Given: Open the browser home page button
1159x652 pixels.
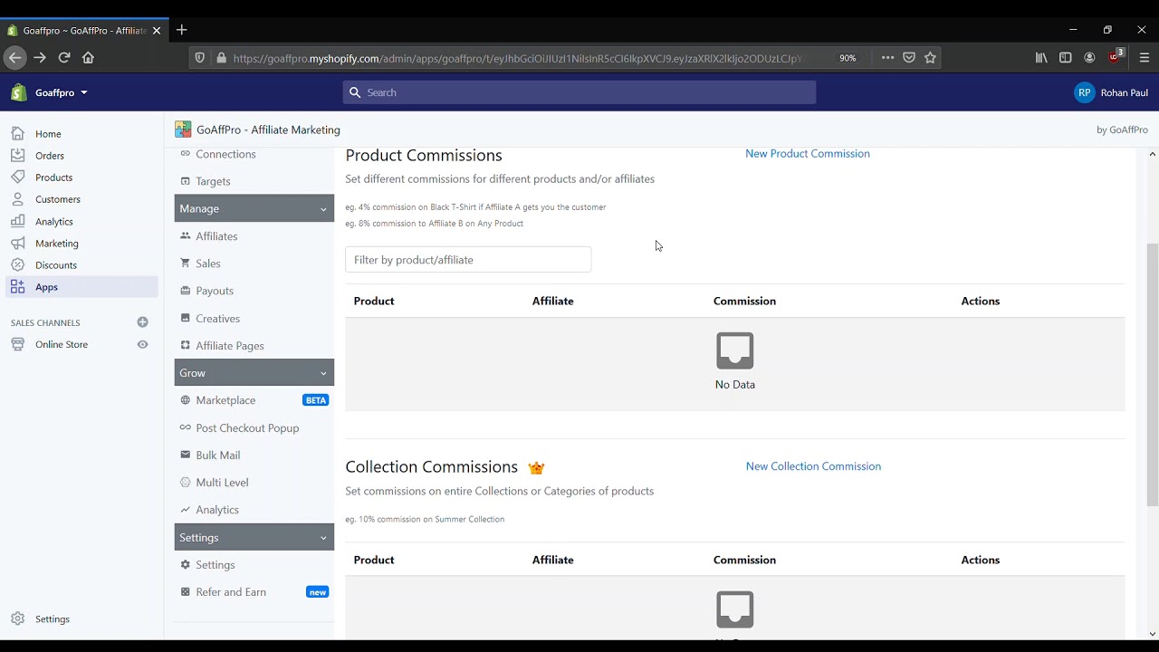Looking at the screenshot, I should coord(88,57).
